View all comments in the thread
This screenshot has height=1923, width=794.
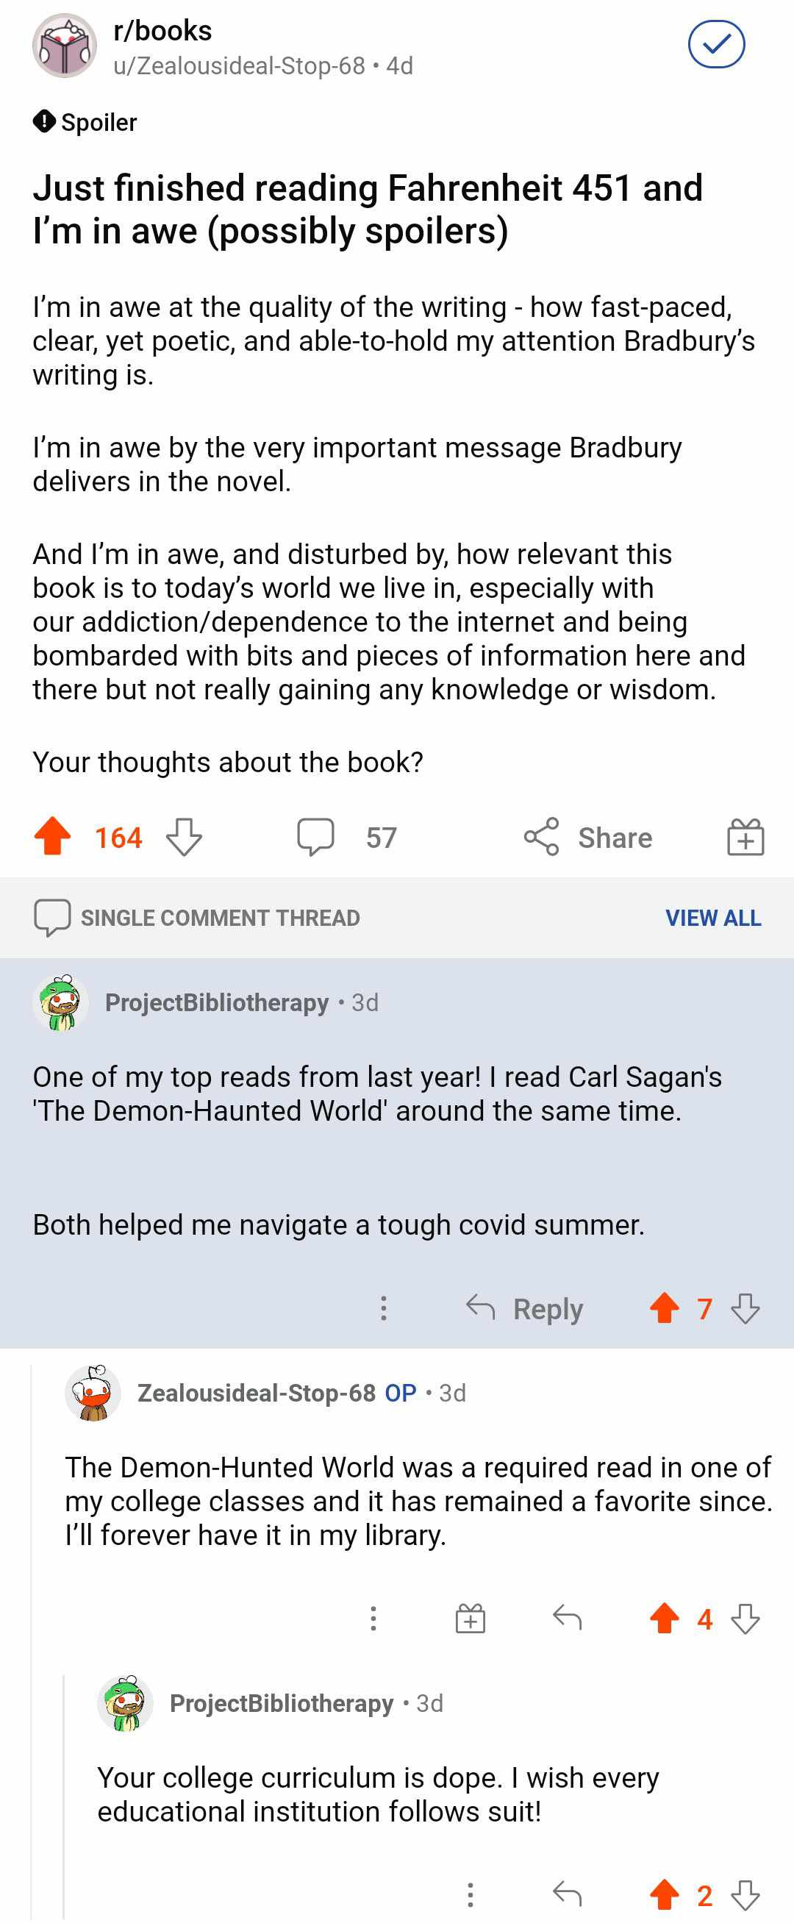pos(712,918)
